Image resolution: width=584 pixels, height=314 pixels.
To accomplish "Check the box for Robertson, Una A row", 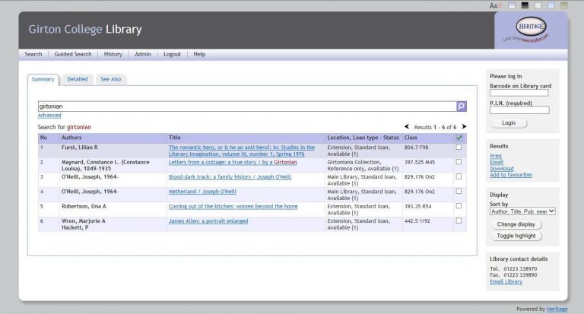I will [458, 206].
